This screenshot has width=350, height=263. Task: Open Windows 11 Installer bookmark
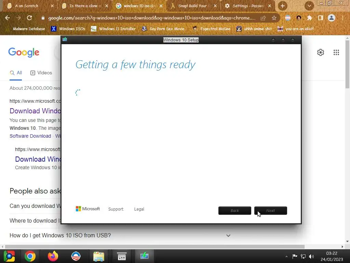(x=113, y=29)
